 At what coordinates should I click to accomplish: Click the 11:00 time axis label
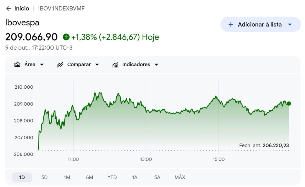tap(73, 159)
